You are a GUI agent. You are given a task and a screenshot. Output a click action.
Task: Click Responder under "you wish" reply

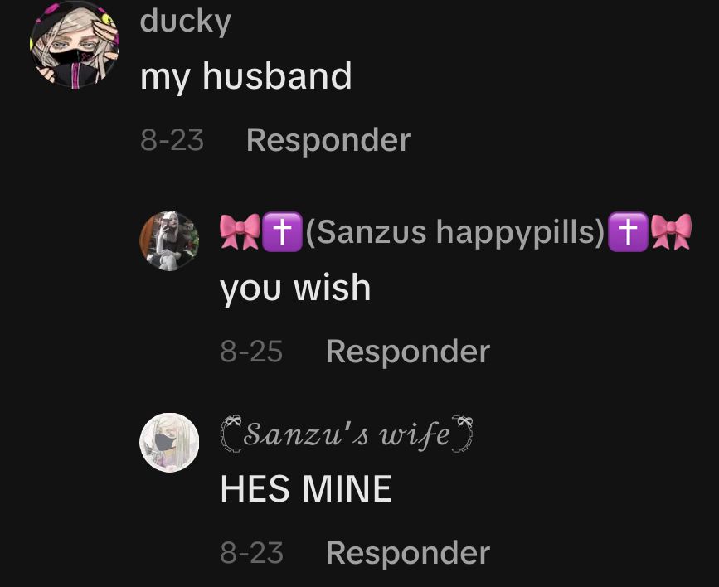(x=408, y=352)
